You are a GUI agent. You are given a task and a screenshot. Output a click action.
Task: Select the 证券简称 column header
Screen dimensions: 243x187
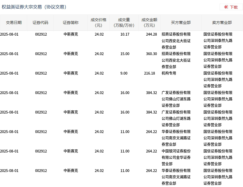click(x=71, y=23)
